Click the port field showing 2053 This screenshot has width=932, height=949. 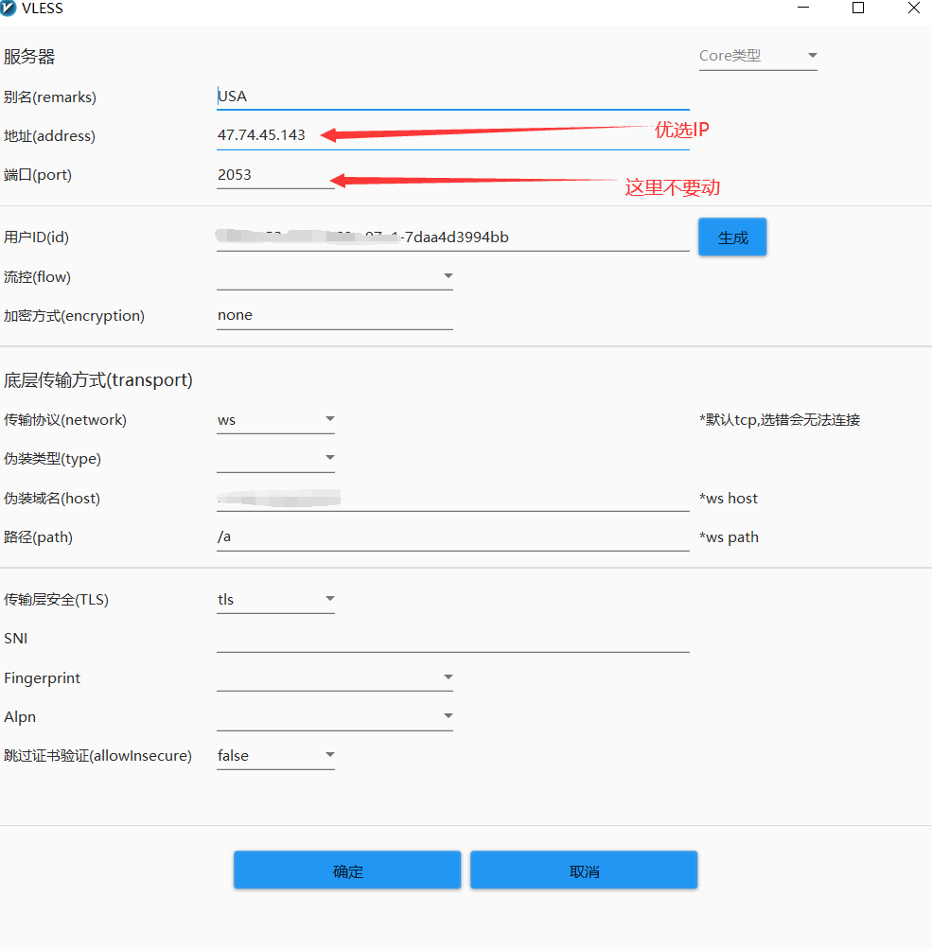tap(274, 175)
